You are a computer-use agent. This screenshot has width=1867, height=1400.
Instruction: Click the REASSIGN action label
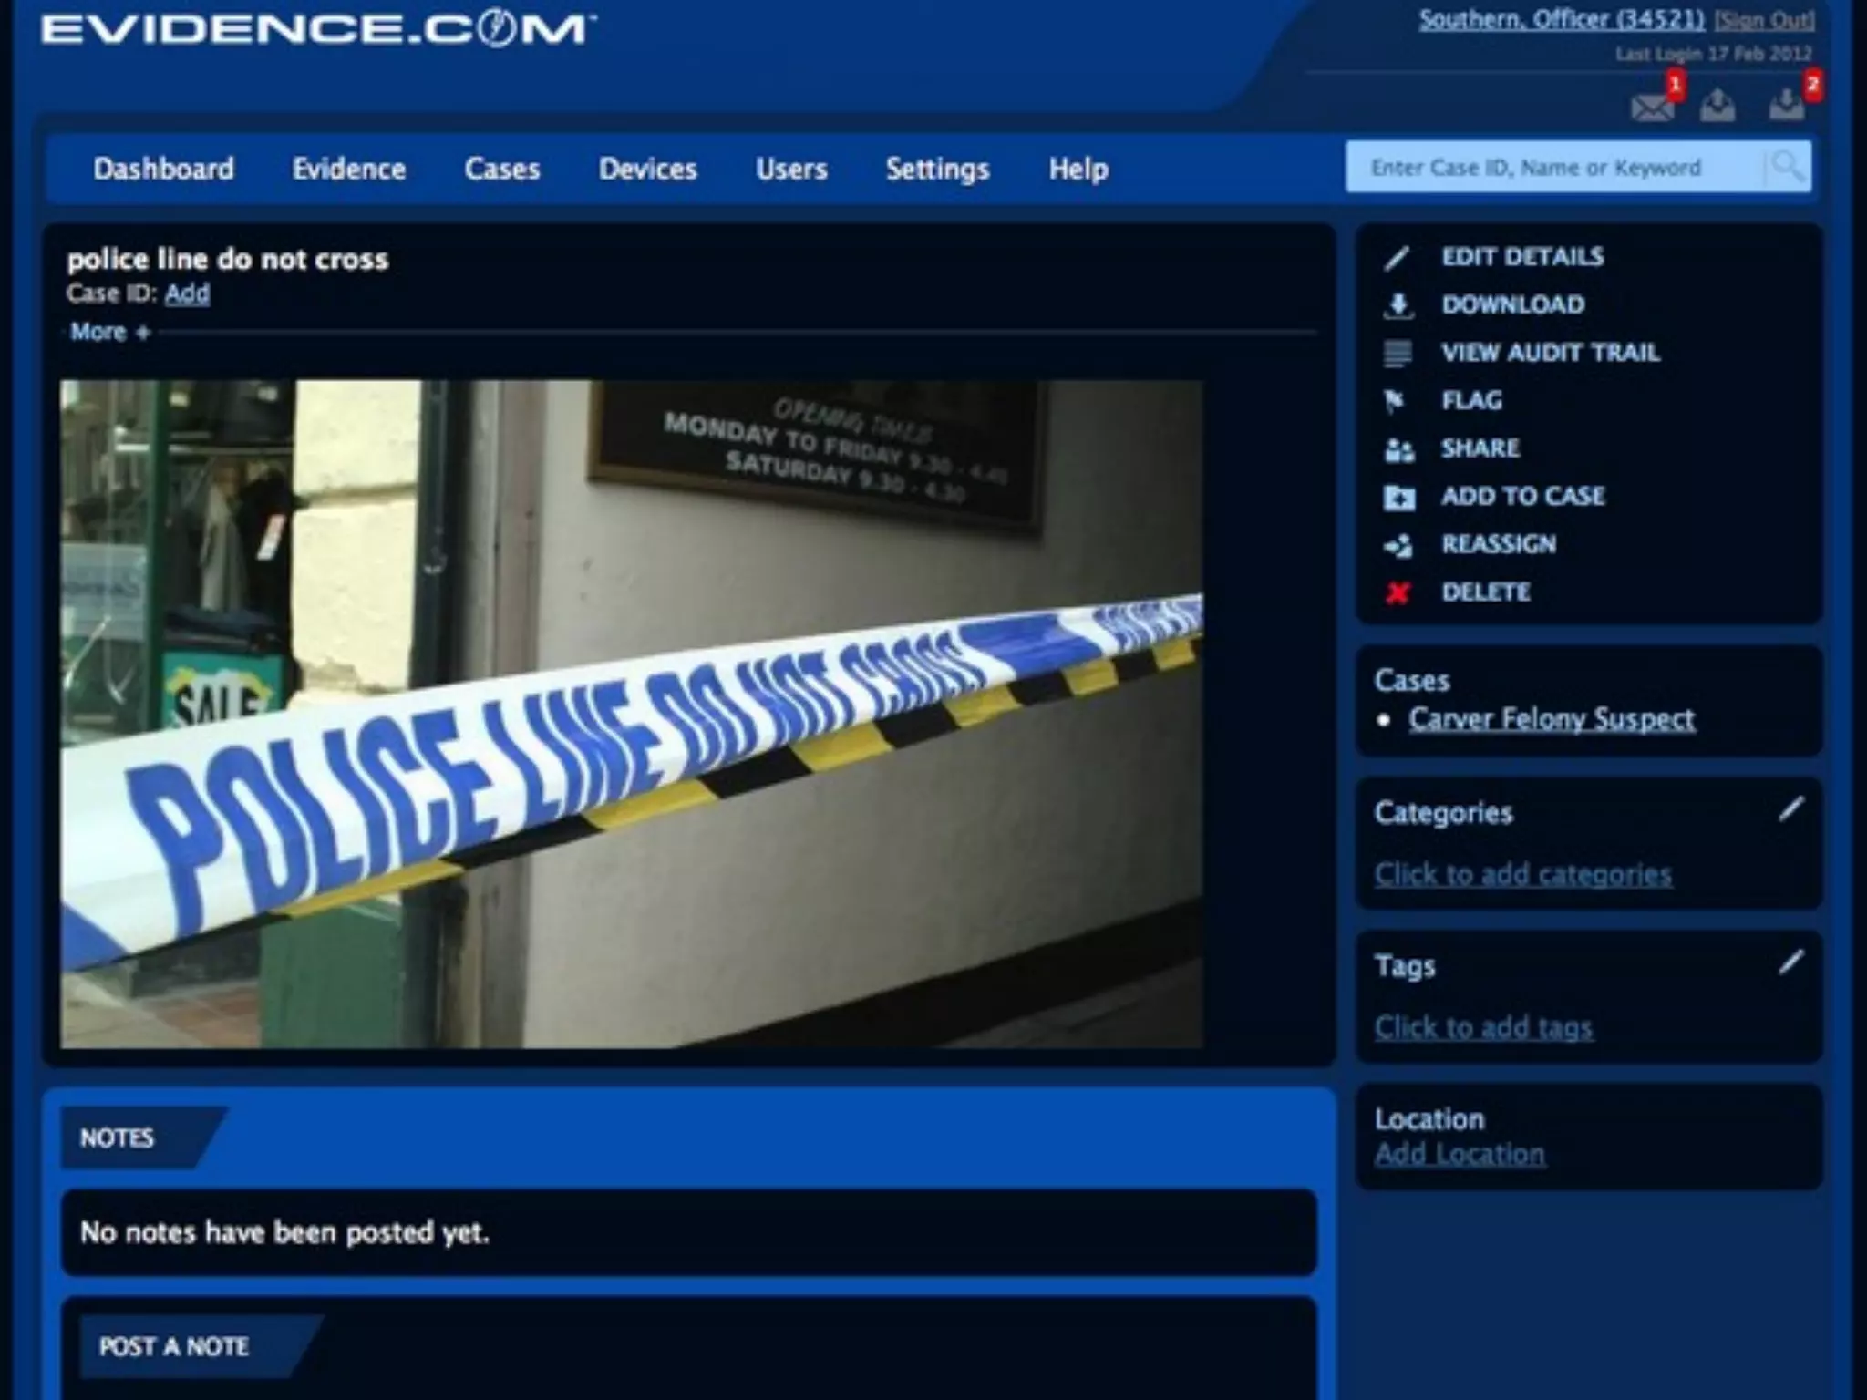coord(1499,544)
